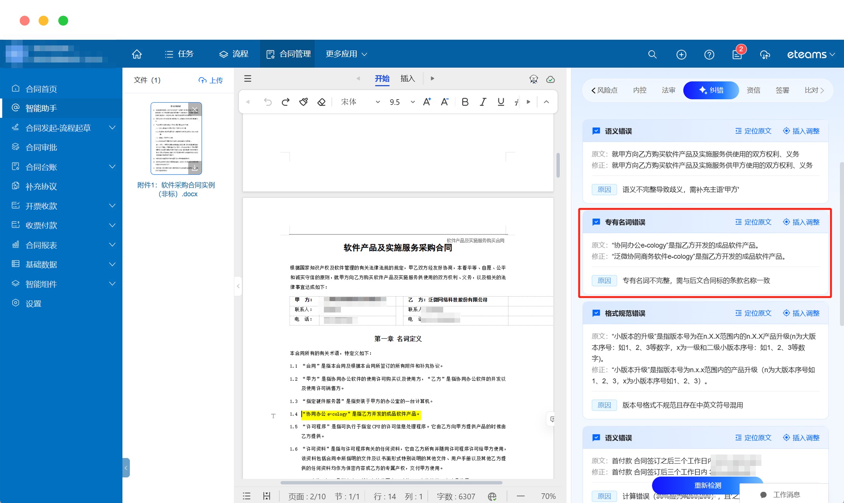This screenshot has width=844, height=503.
Task: Click the cloud save status icon
Action: click(x=550, y=79)
